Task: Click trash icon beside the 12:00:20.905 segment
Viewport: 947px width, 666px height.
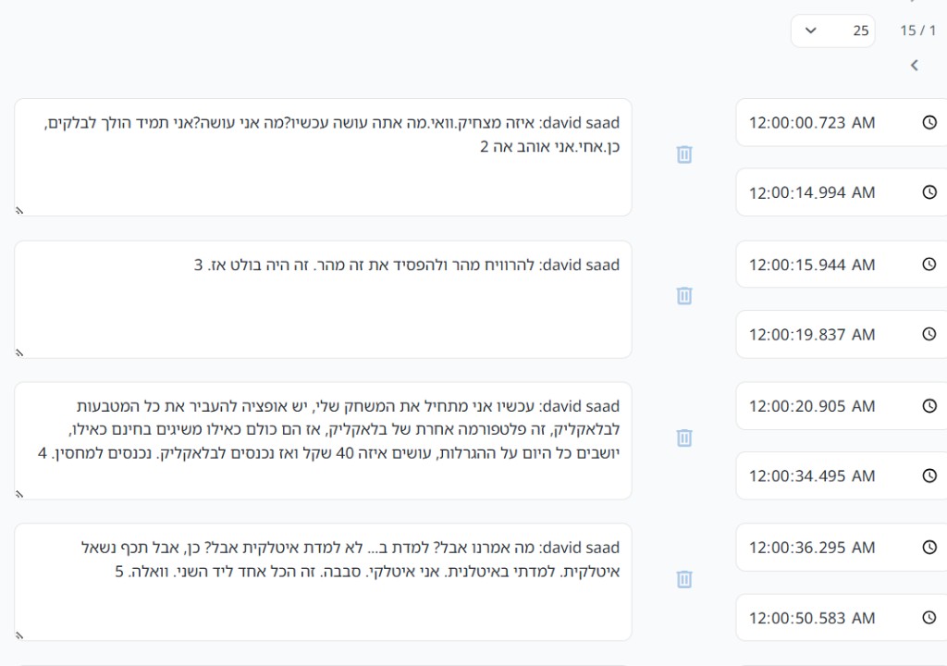Action: [683, 438]
